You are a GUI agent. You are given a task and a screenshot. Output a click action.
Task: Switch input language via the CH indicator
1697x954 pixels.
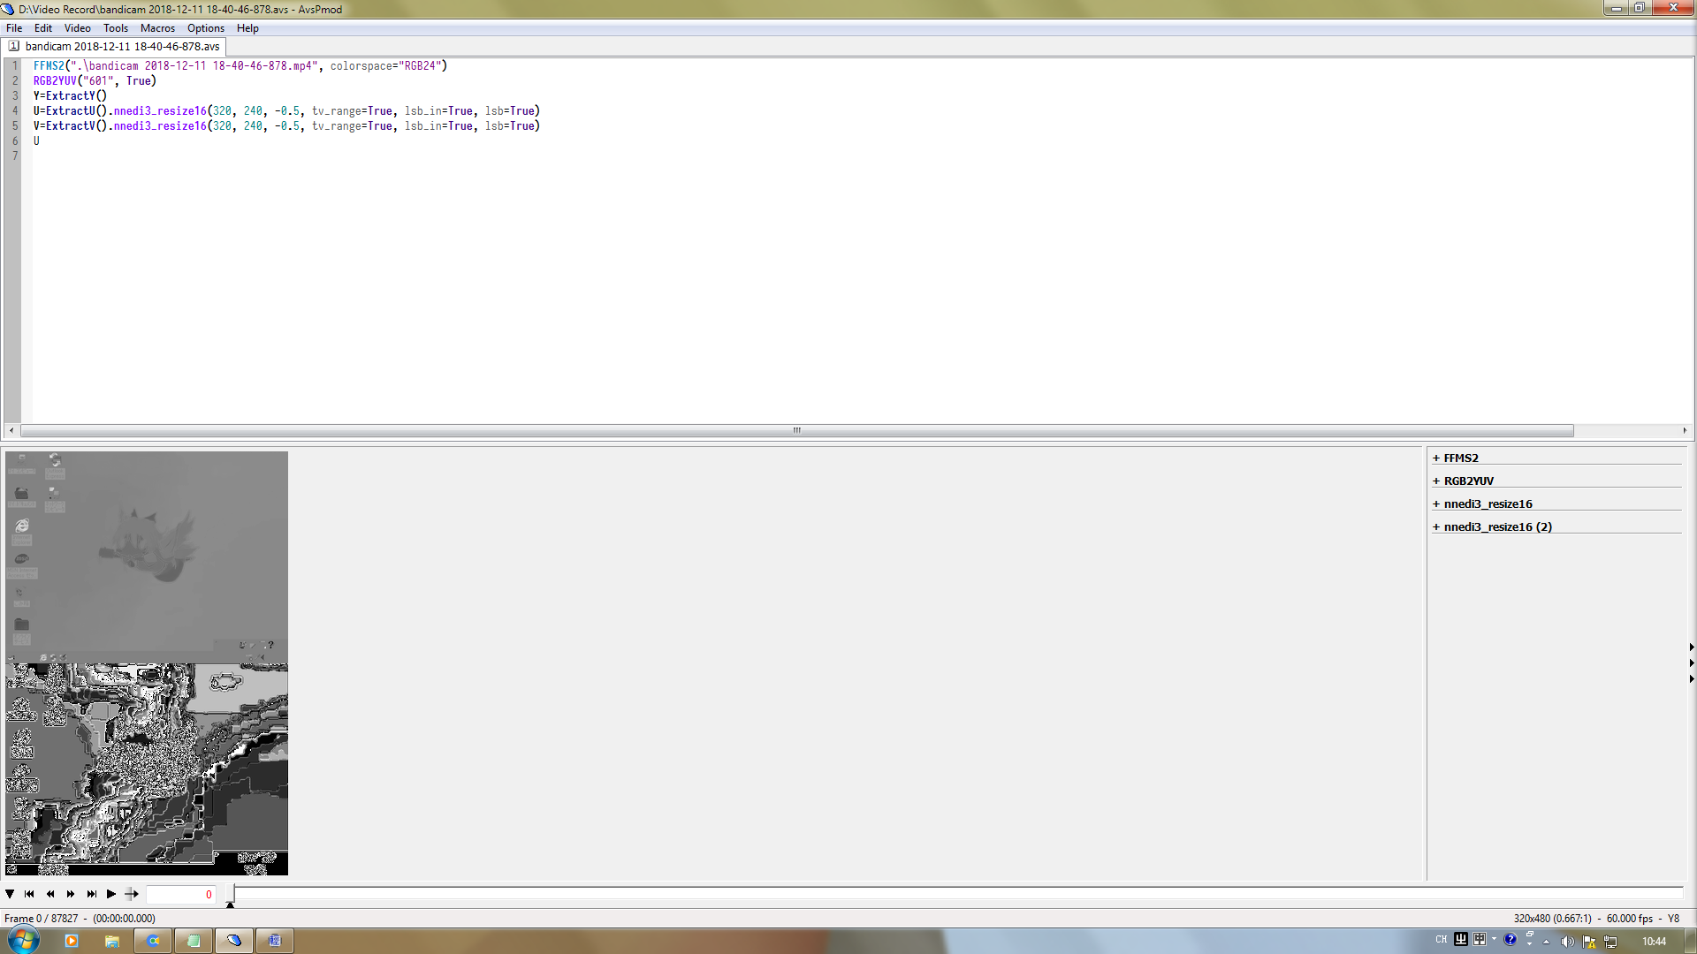[x=1441, y=940]
